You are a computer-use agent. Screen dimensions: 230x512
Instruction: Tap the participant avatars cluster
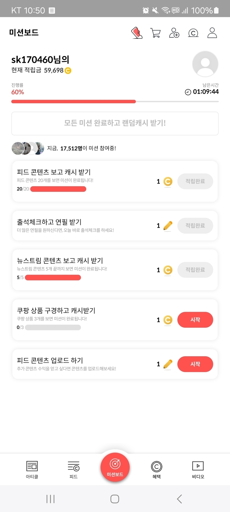coord(28,148)
